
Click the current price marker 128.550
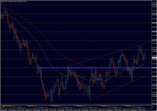click(154, 58)
